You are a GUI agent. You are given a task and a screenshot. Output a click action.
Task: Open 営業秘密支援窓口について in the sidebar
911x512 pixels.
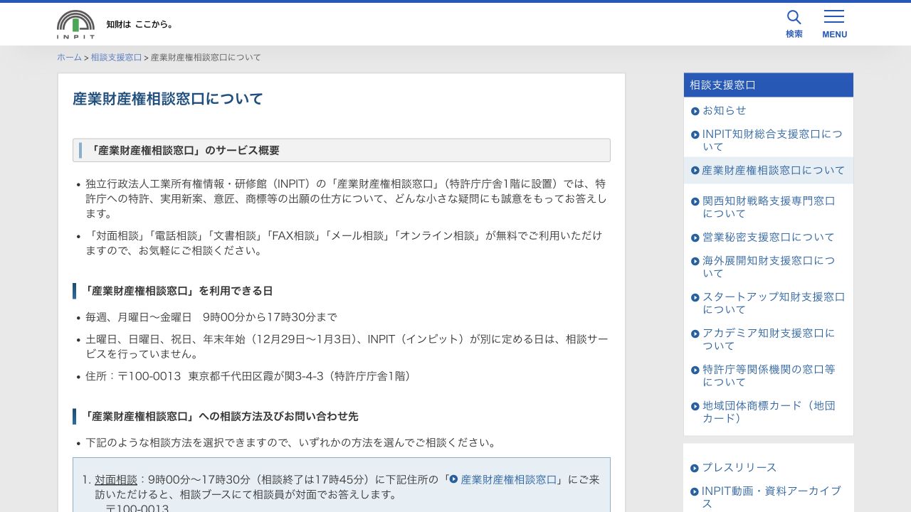click(769, 237)
